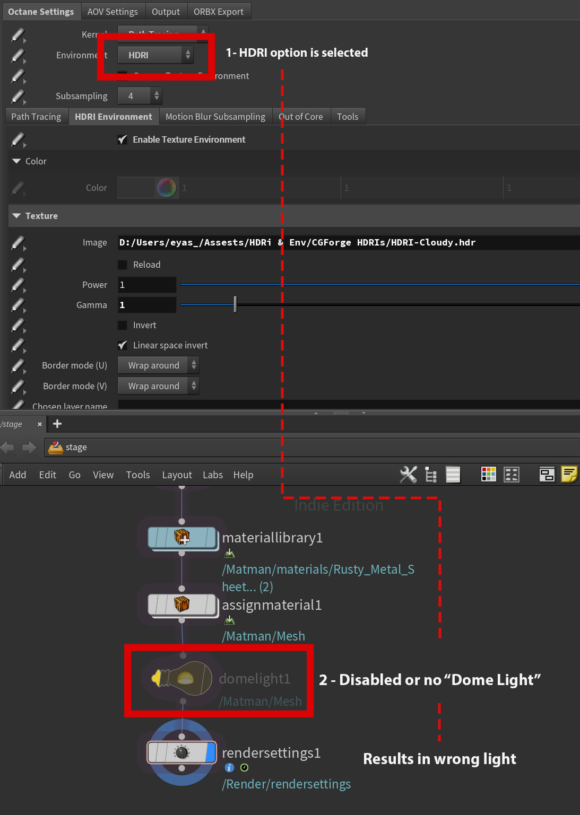Open the color wheel picker icon
The width and height of the screenshot is (580, 815).
[x=167, y=188]
